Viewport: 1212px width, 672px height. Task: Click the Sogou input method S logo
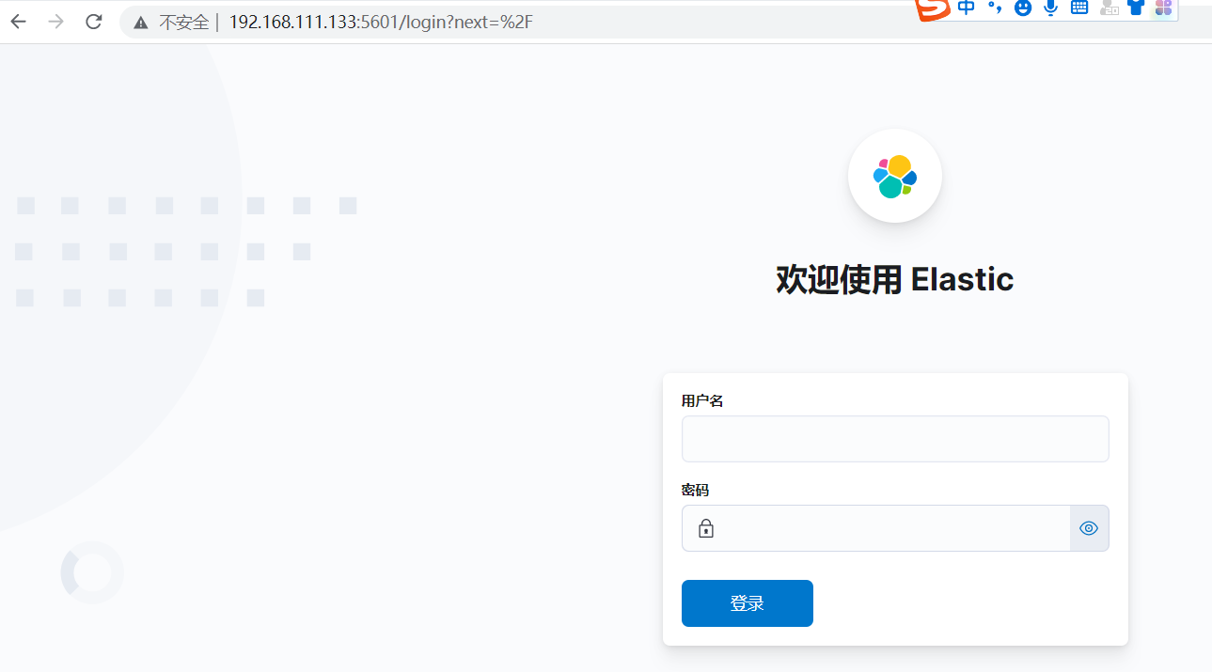coord(934,8)
